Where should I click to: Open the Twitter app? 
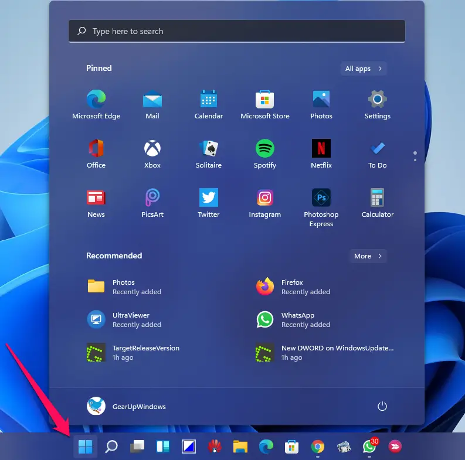click(x=209, y=203)
